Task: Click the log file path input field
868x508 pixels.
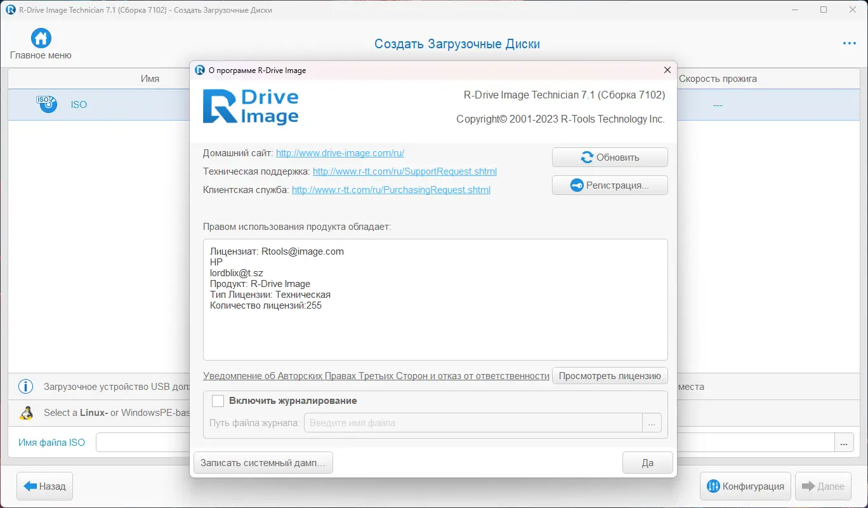Action: coord(473,423)
